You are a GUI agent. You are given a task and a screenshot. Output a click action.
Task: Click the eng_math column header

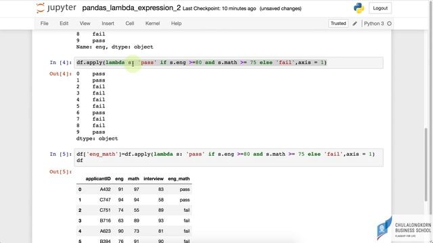click(179, 179)
